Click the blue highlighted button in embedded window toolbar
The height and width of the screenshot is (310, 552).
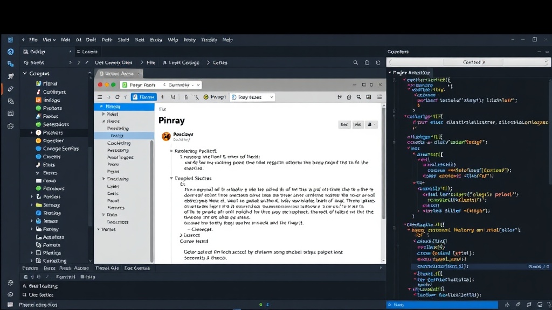(143, 97)
